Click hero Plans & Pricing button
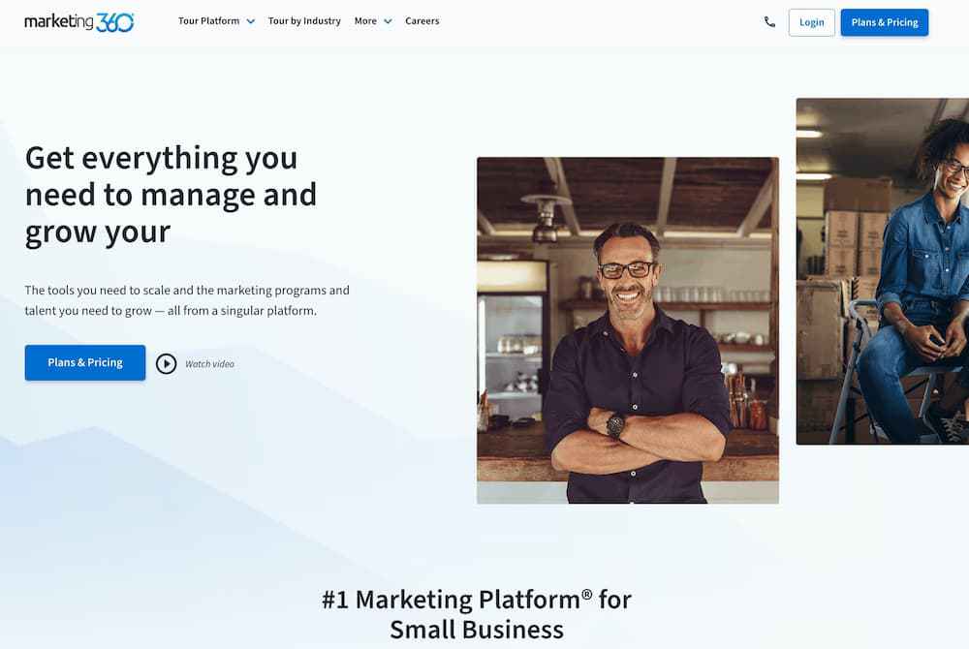 point(85,362)
